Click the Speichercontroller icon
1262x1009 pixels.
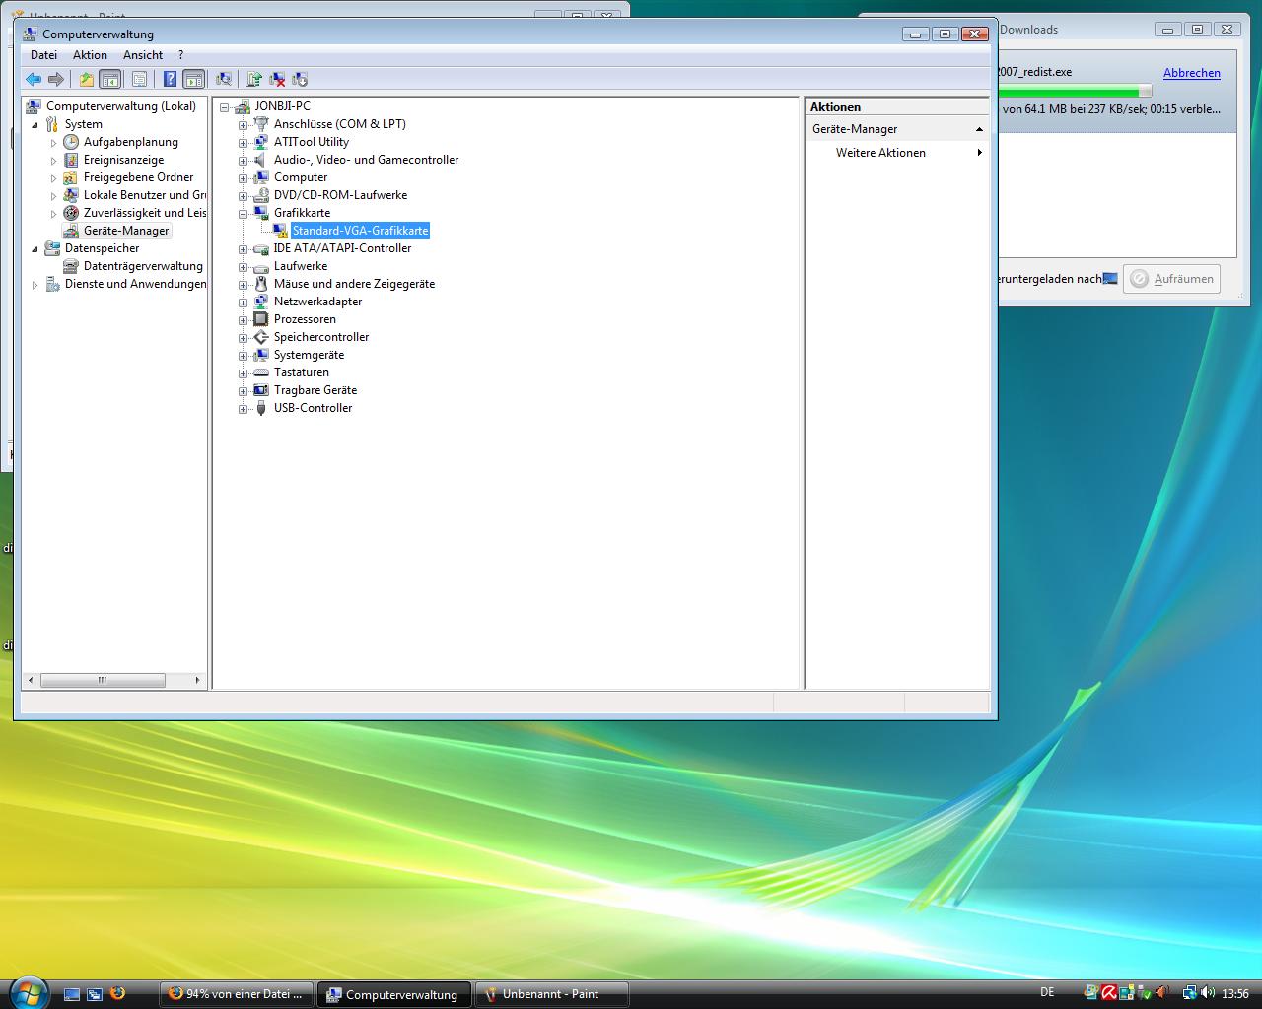(261, 337)
